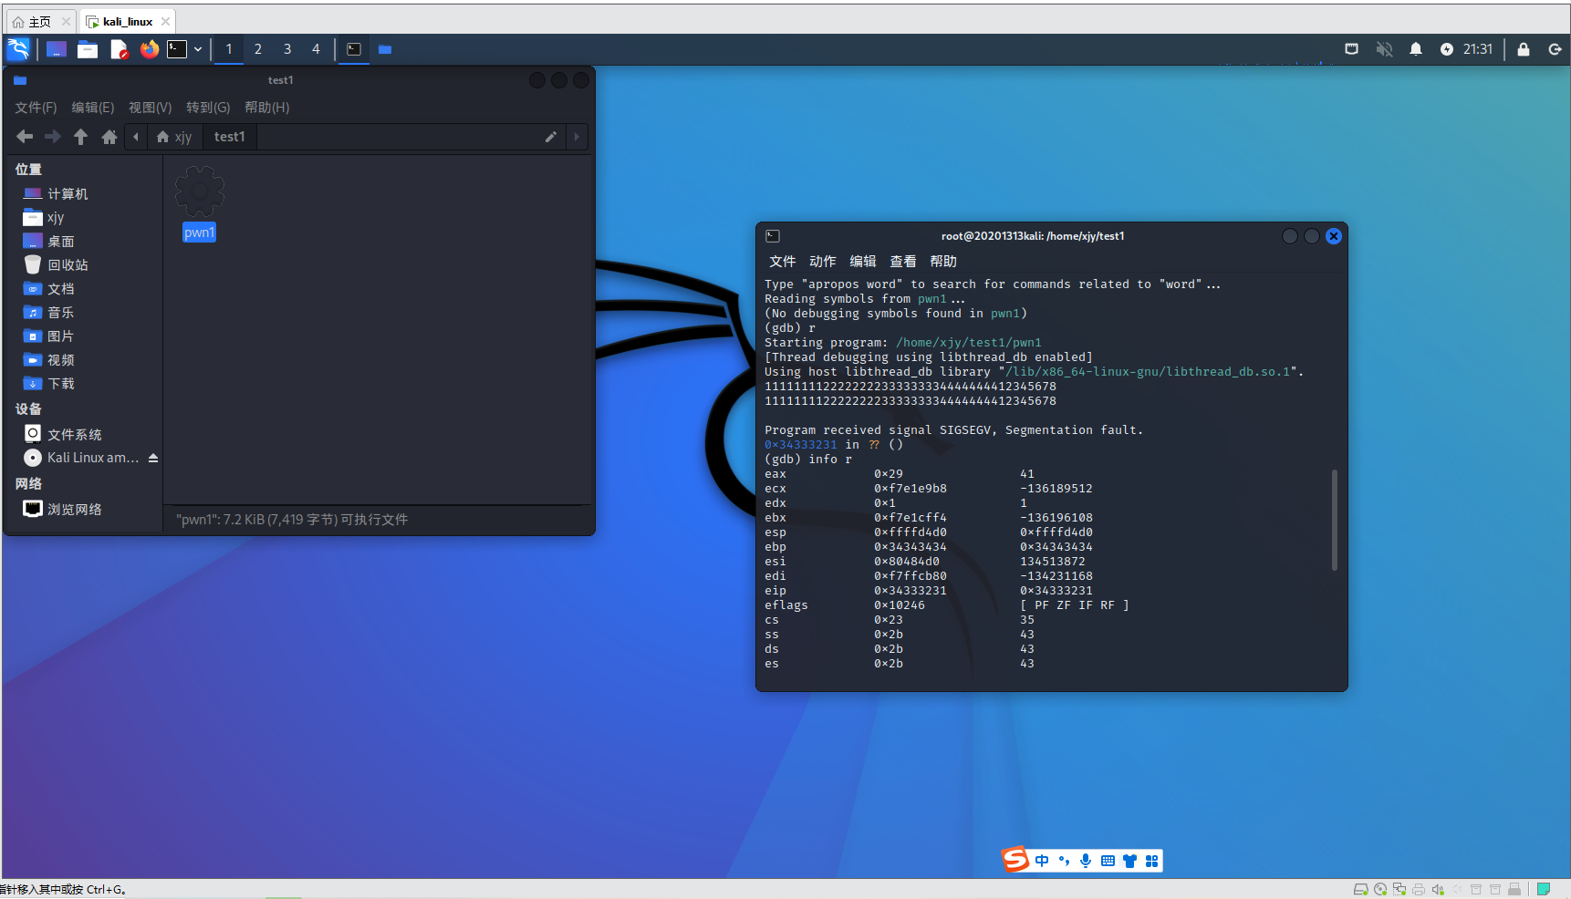Select the xjy path bar button
Viewport: 1571px width, 899px height.
click(174, 137)
